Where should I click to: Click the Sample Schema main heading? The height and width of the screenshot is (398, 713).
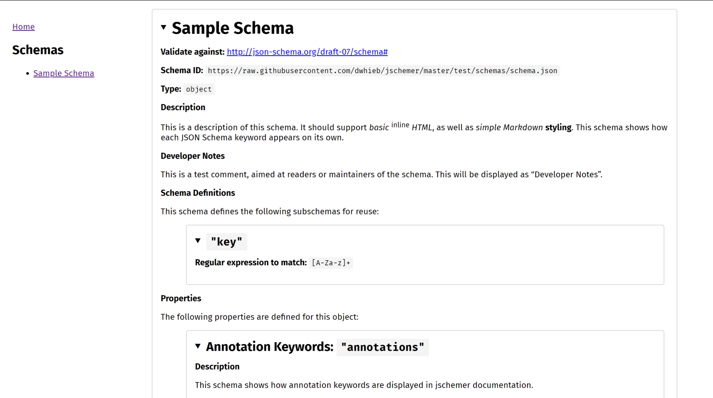[x=232, y=28]
